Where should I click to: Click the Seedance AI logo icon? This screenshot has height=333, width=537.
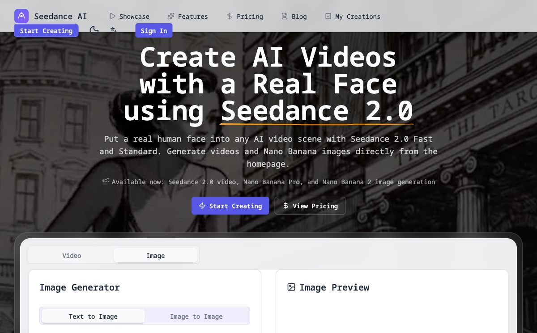click(21, 16)
